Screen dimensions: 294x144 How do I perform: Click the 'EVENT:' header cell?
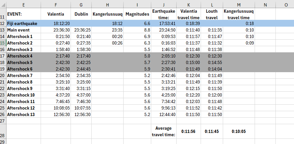coord(23,14)
